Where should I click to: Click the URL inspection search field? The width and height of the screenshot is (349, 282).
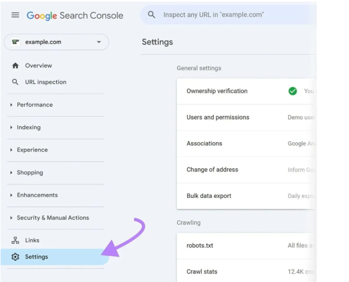pos(230,15)
